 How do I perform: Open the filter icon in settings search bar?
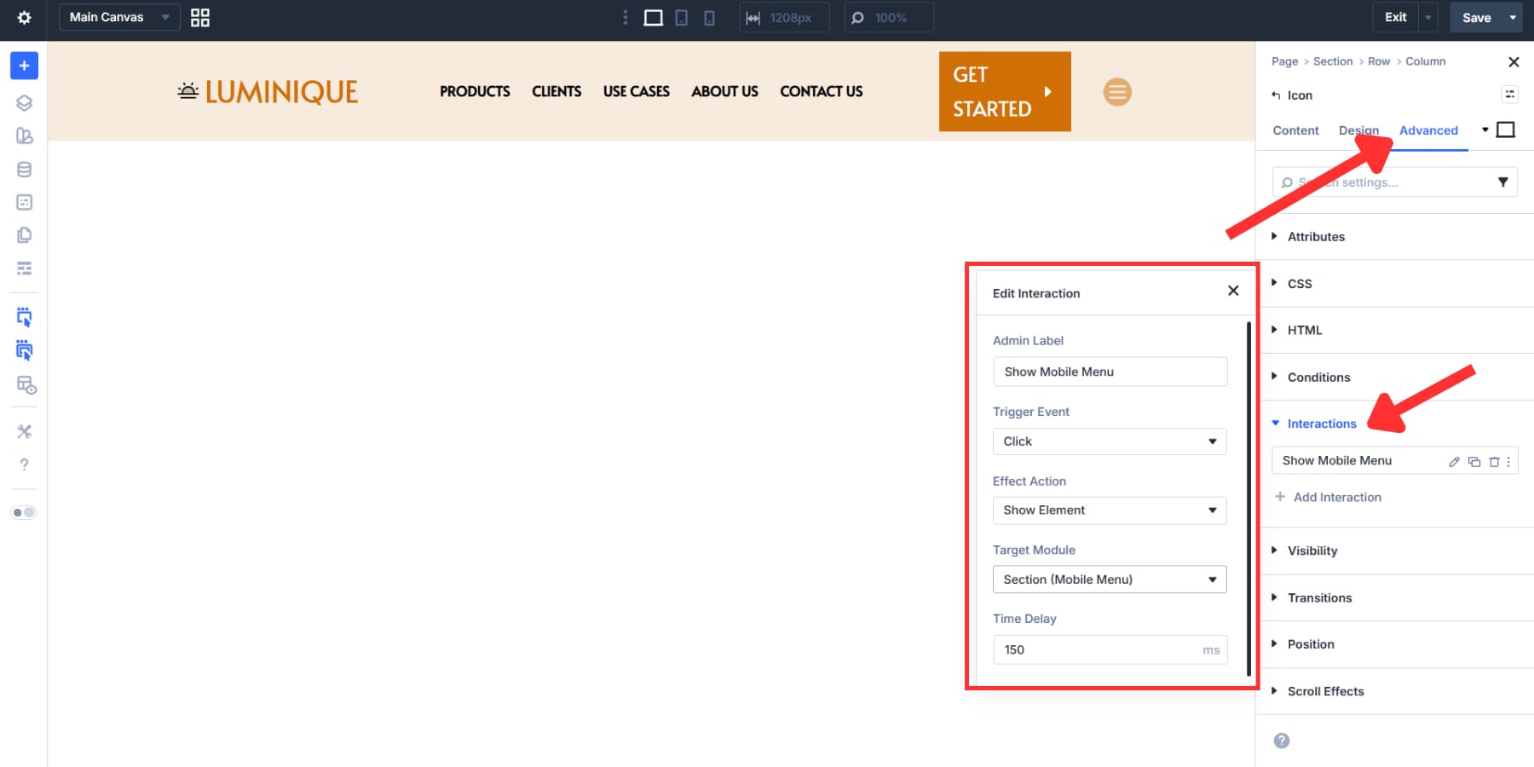click(x=1503, y=182)
